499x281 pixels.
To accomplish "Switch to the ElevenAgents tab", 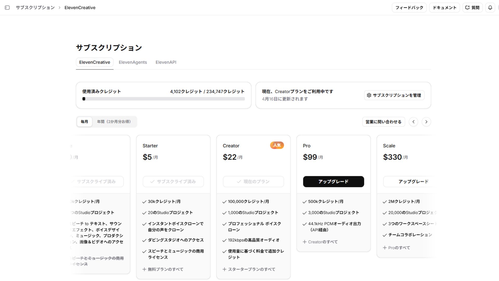I will 133,62.
